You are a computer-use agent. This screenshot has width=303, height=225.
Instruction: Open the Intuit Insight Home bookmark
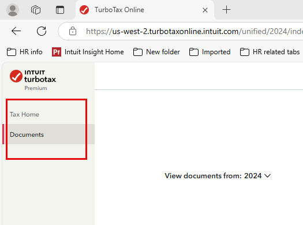[x=88, y=52]
